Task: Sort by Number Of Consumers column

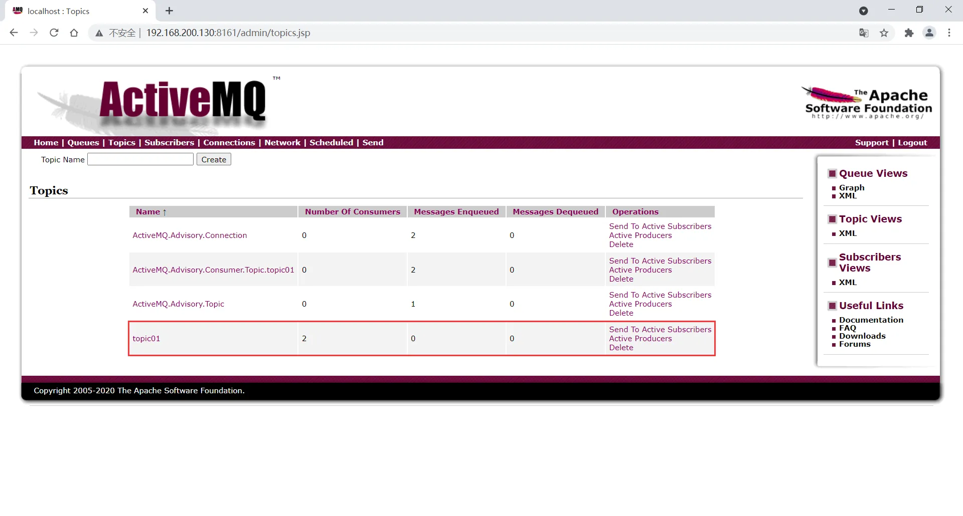Action: (x=352, y=212)
